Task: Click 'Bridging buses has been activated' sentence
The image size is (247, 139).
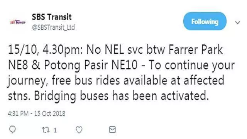Action: tap(121, 96)
